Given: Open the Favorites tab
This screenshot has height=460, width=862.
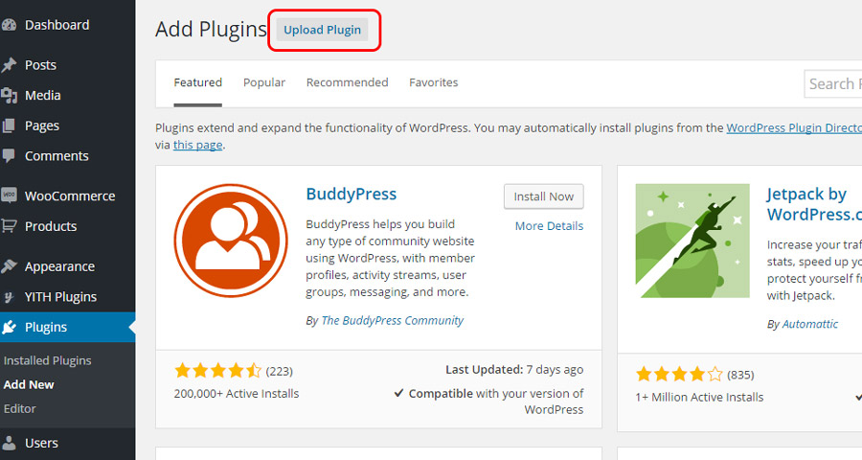Looking at the screenshot, I should (433, 82).
